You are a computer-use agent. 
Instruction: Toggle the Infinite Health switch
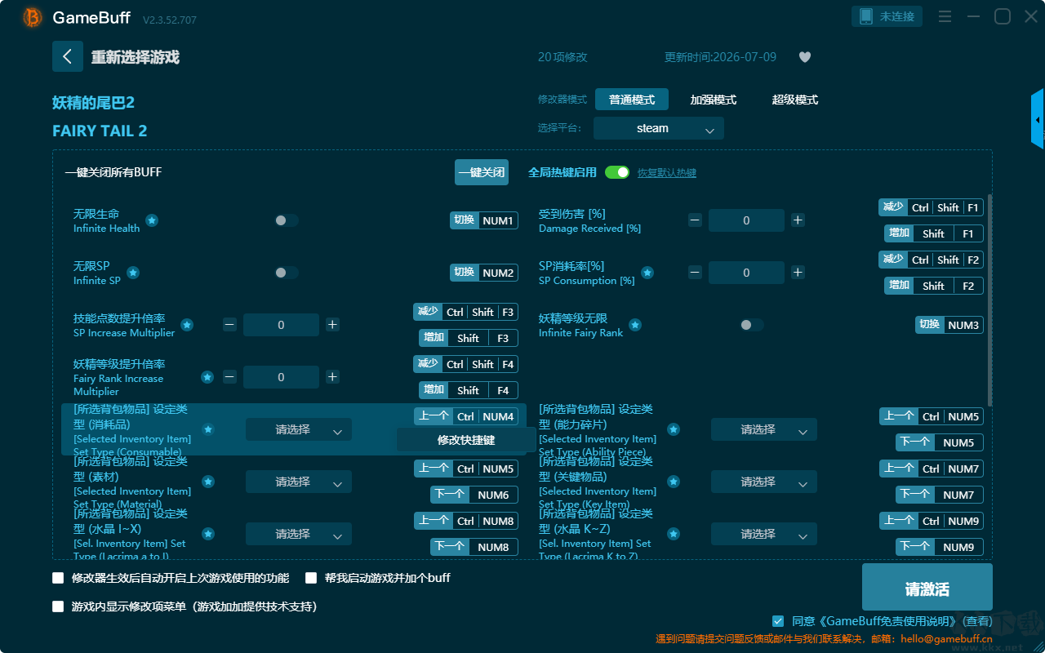coord(287,220)
